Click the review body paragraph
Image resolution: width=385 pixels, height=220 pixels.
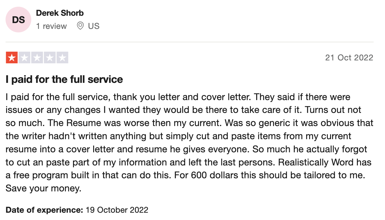point(189,143)
